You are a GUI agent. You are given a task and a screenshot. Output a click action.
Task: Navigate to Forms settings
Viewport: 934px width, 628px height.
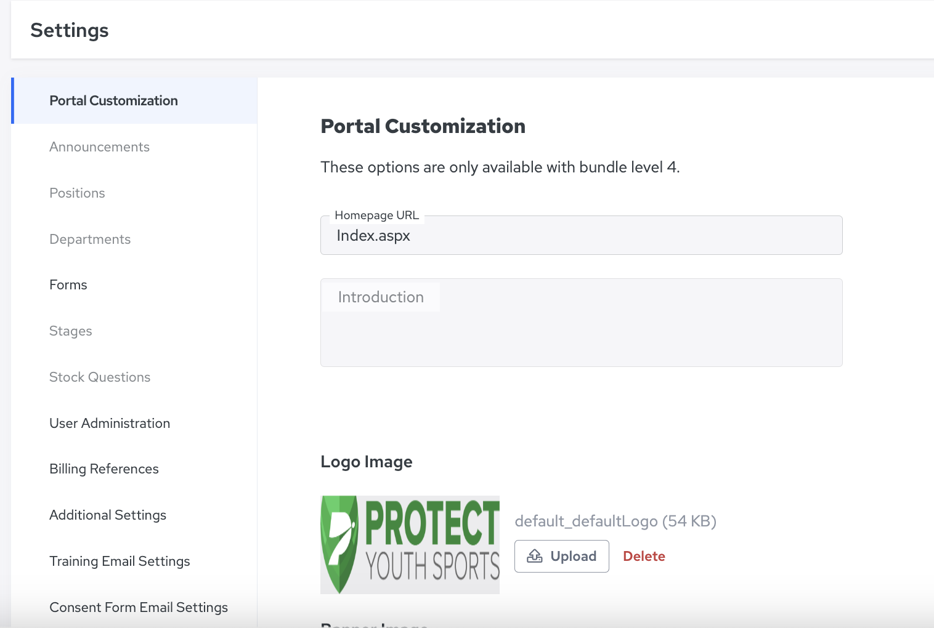pos(68,284)
